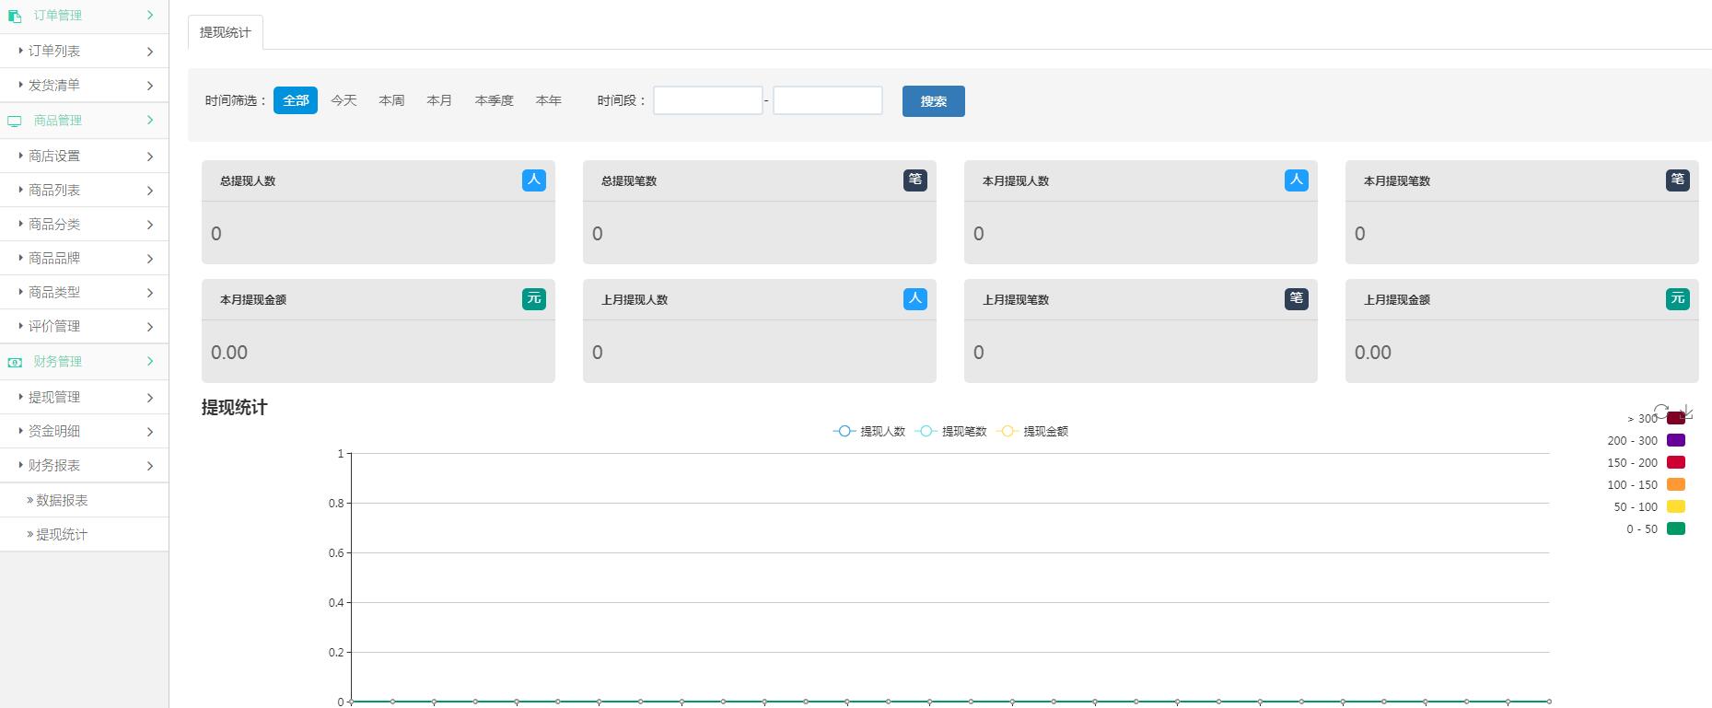Image resolution: width=1712 pixels, height=708 pixels.
Task: Expand 商品列表 menu chevron
Action: click(150, 191)
